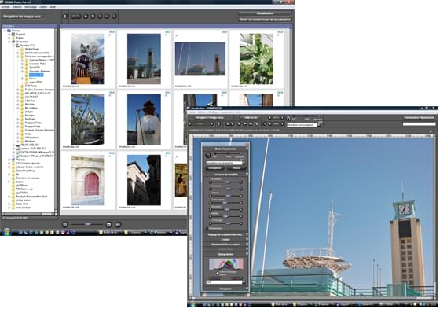Image resolution: width=440 pixels, height=309 pixels.
Task: Open the Edition menu in browser window
Action: point(17,7)
